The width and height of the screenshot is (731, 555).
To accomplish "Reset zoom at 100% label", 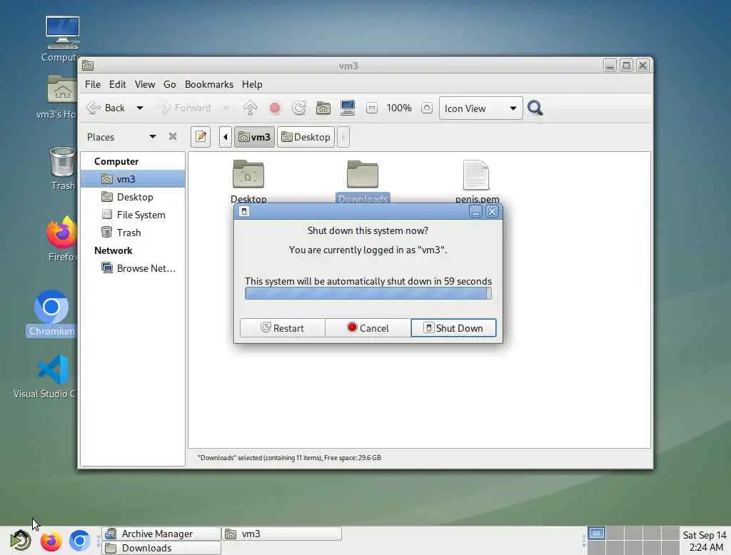I will tap(399, 108).
